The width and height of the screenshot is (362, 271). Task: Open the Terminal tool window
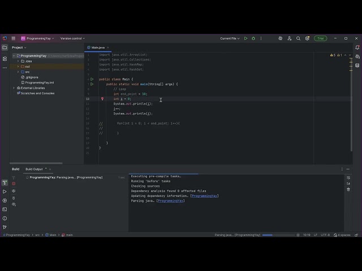5,209
